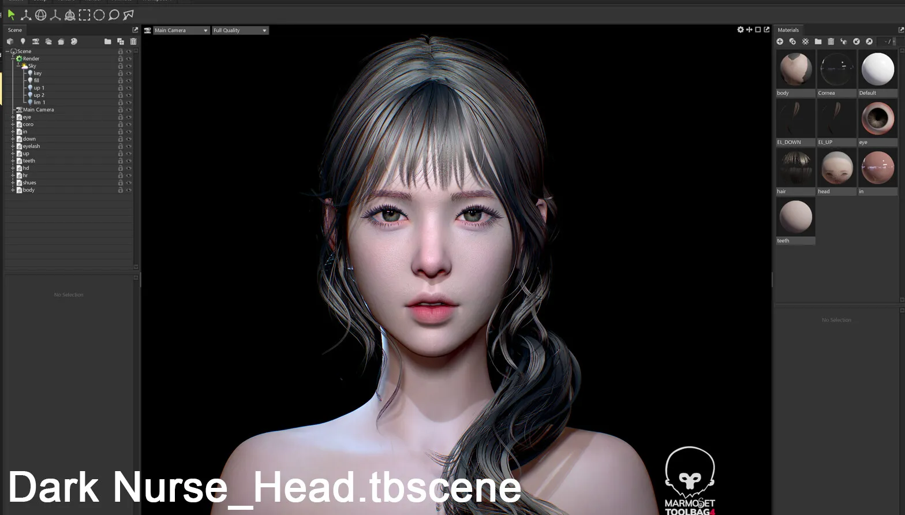Open the Full Quality dropdown
Viewport: 905px width, 515px height.
point(240,31)
